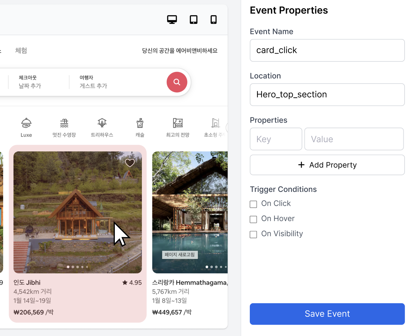Select the 멋진 수영장 pool category
Image resolution: width=409 pixels, height=336 pixels.
[x=64, y=127]
